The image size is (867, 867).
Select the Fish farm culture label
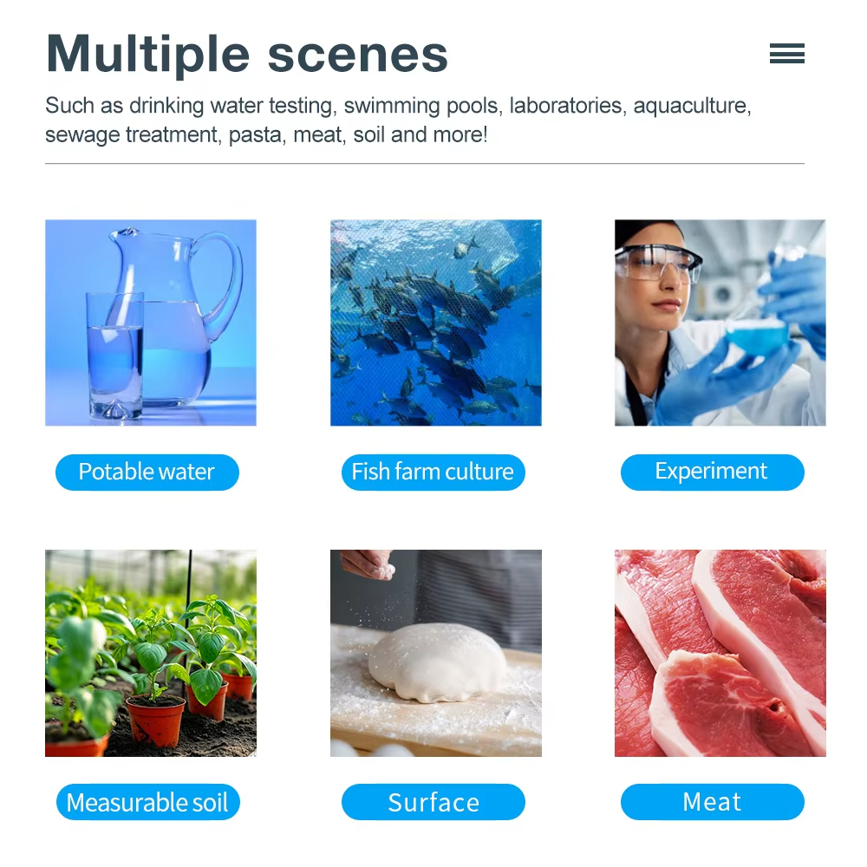(433, 473)
